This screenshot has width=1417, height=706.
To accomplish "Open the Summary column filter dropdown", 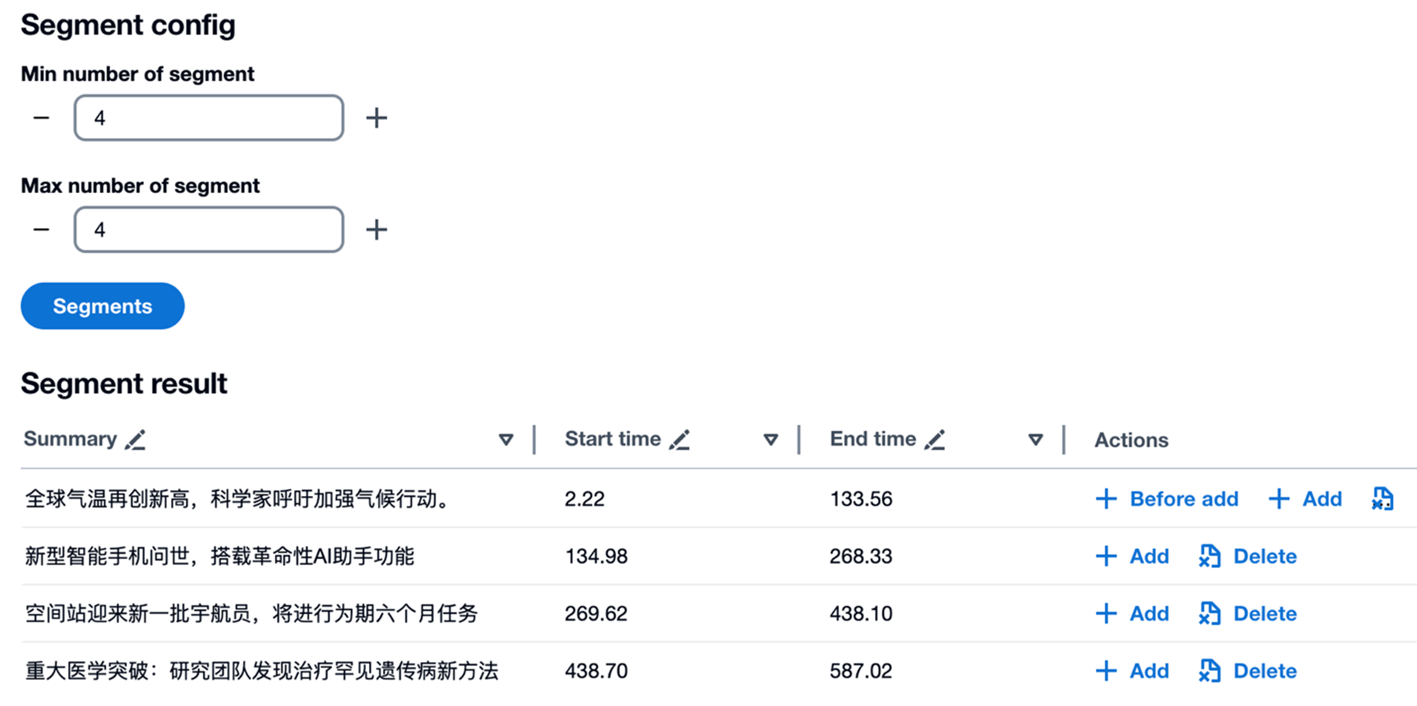I will coord(506,439).
